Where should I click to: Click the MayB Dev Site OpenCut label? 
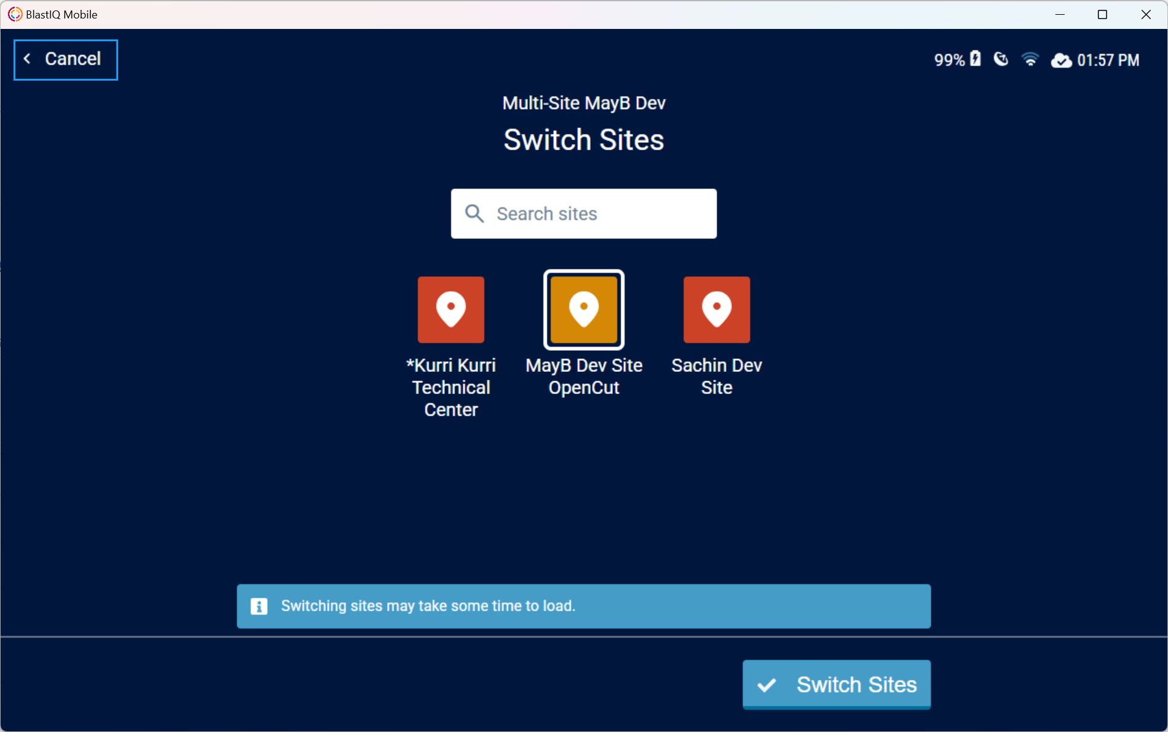(x=583, y=376)
